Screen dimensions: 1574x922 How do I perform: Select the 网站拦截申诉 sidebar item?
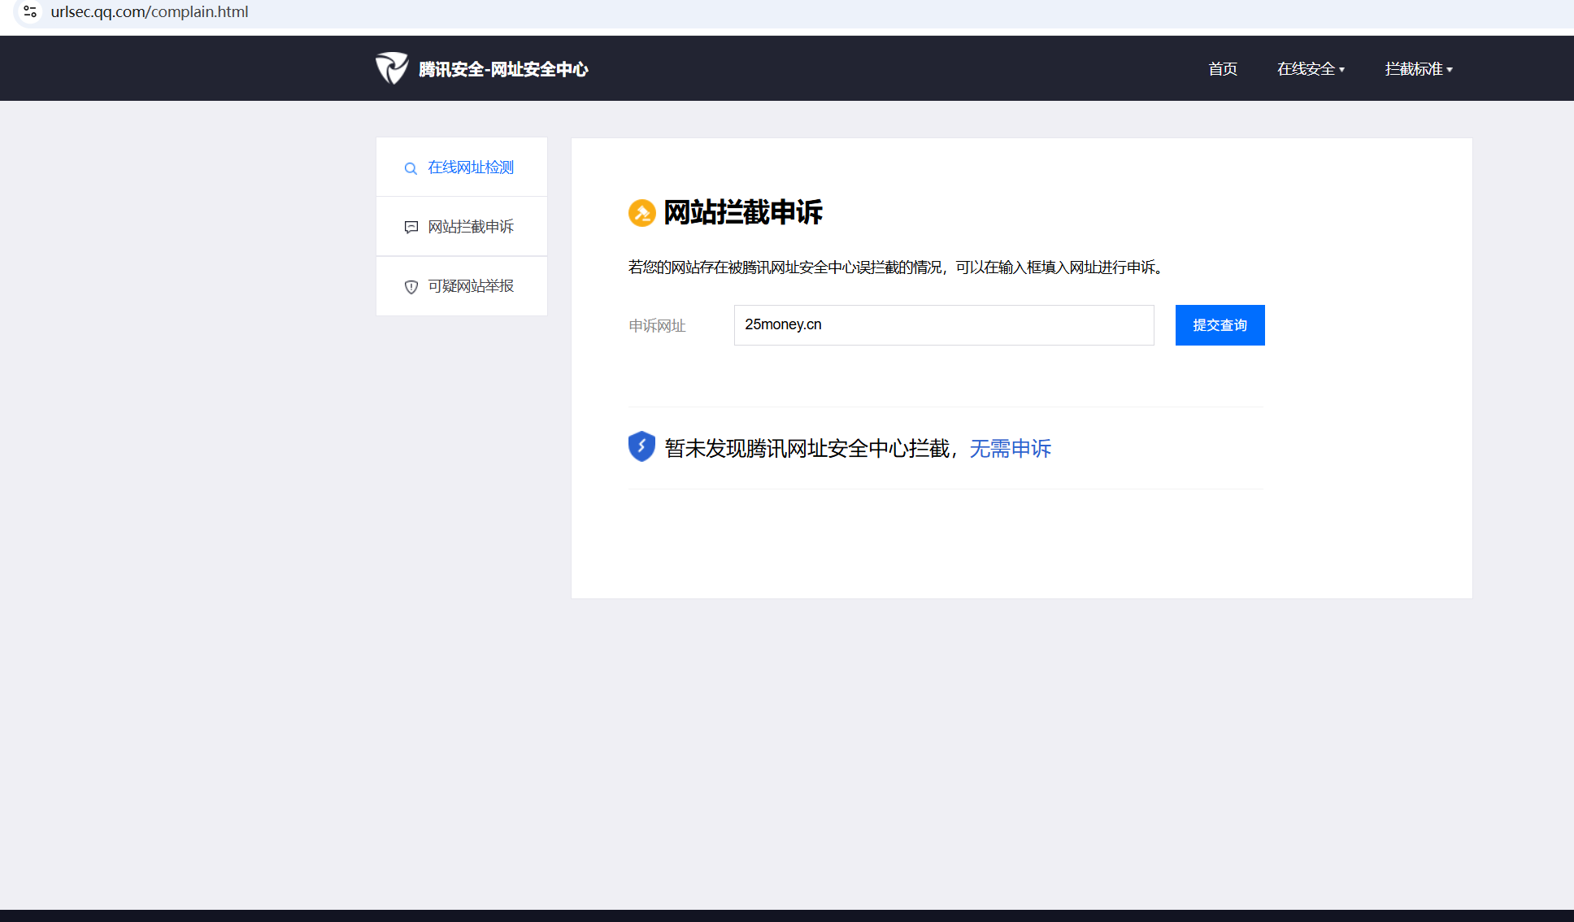click(471, 227)
